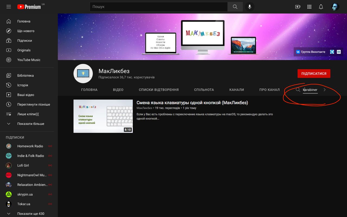Screen dimensions: 347x217
Task: Switch to the КАНАЛИ tab
Action: 237,90
